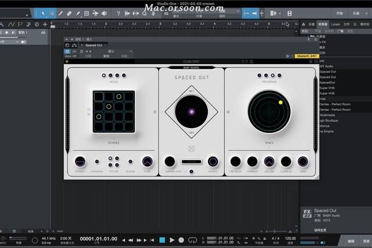Click the Output knob of Spaced Out

(x=213, y=161)
